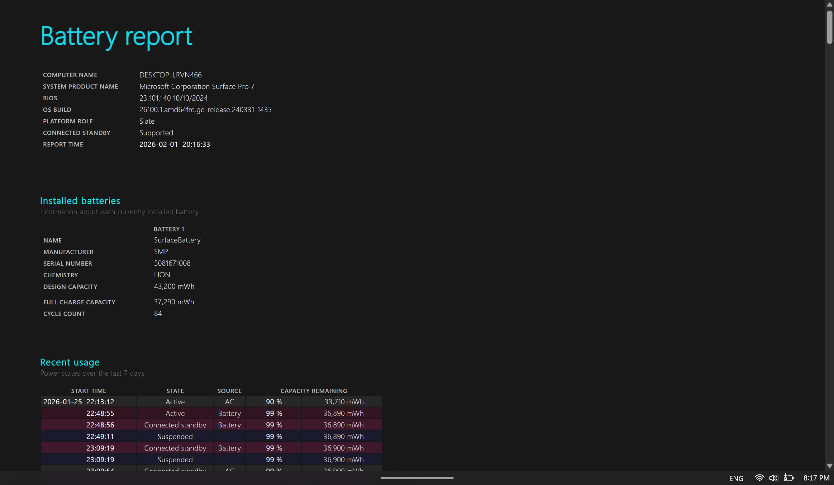
Task: Click the Installed batteries section heading
Action: [80, 201]
